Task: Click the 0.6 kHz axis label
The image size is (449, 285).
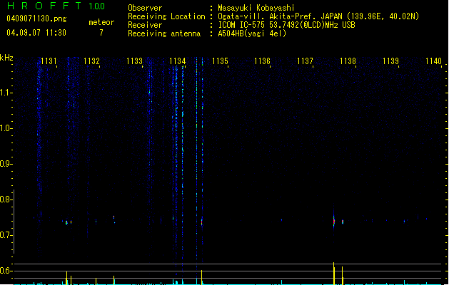Action: click(x=6, y=271)
